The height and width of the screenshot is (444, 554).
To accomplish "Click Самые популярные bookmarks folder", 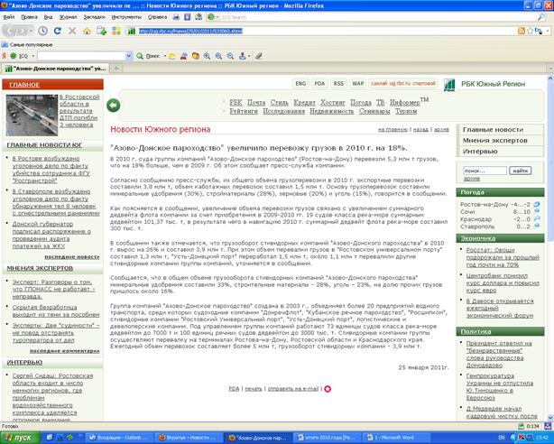I will point(27,45).
